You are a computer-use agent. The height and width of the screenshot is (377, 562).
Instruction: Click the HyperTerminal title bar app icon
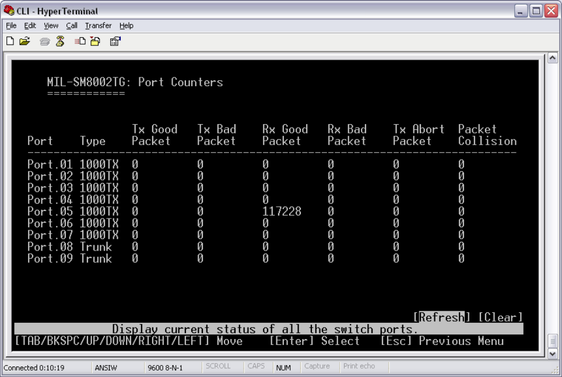[x=9, y=10]
